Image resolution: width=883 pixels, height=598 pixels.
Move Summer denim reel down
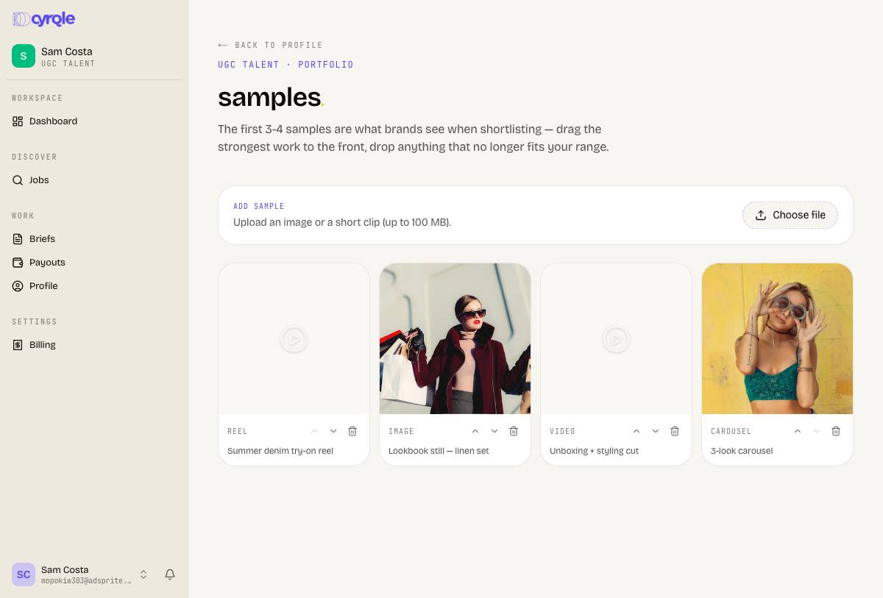click(x=333, y=431)
